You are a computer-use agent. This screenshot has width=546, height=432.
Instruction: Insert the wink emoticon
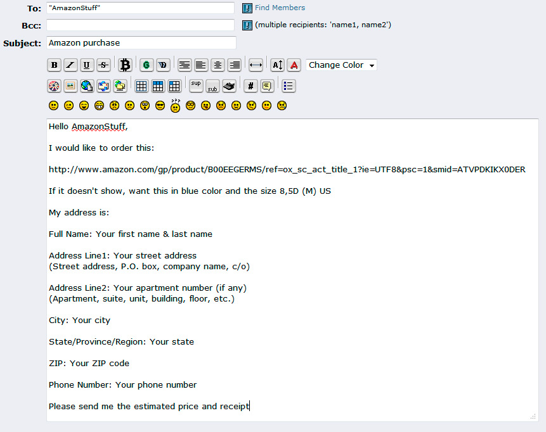[69, 106]
